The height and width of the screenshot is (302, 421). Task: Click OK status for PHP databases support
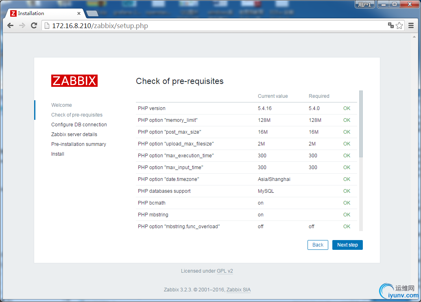point(347,191)
